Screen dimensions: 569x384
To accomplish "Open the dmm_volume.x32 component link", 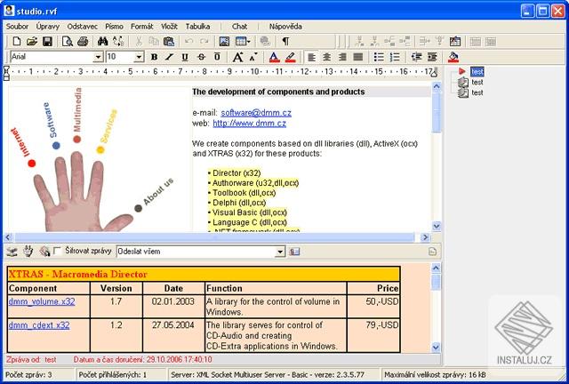I will tap(42, 301).
